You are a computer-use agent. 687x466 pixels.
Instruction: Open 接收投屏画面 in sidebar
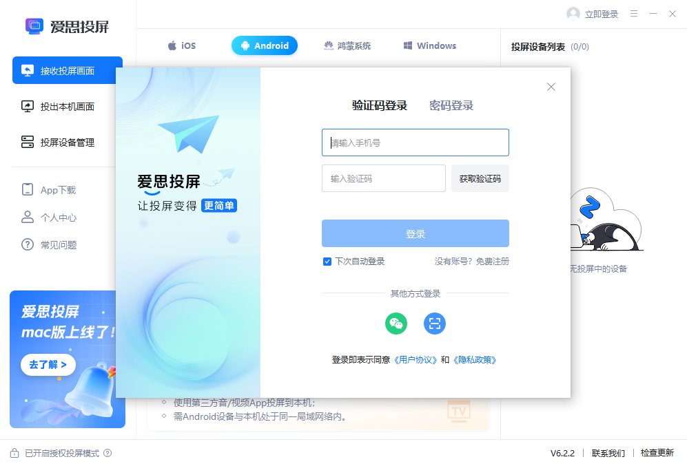pyautogui.click(x=68, y=70)
